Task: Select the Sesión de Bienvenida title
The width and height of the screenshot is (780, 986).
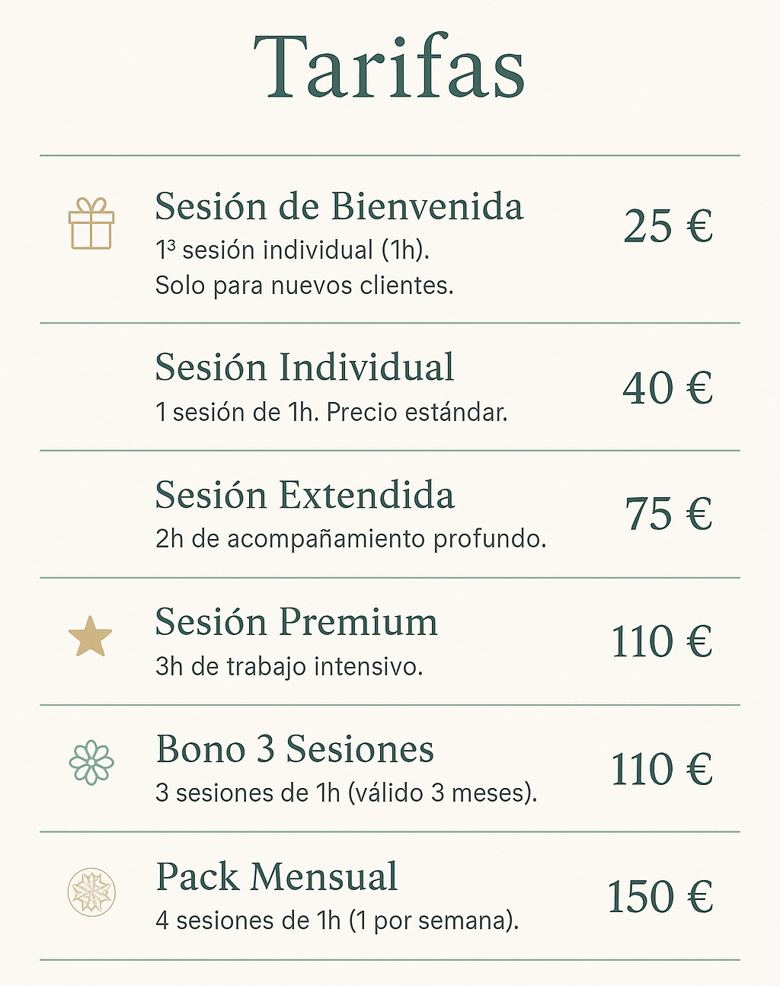Action: coord(339,206)
